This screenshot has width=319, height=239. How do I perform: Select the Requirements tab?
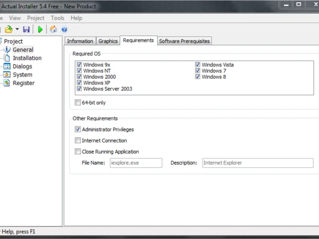pos(138,41)
